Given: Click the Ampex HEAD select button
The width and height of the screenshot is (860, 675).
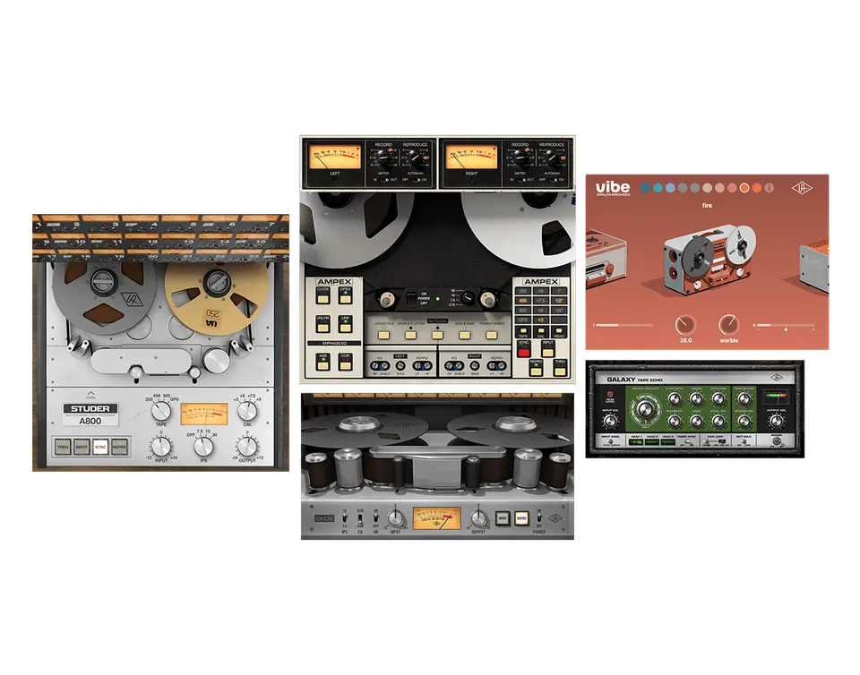Looking at the screenshot, I should click(559, 332).
